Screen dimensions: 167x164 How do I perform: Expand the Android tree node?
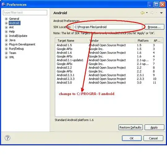click(6, 23)
